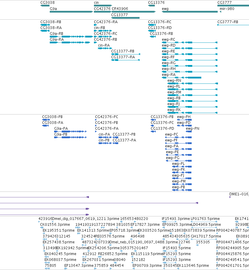Open protein CG42376-PA

107,129
